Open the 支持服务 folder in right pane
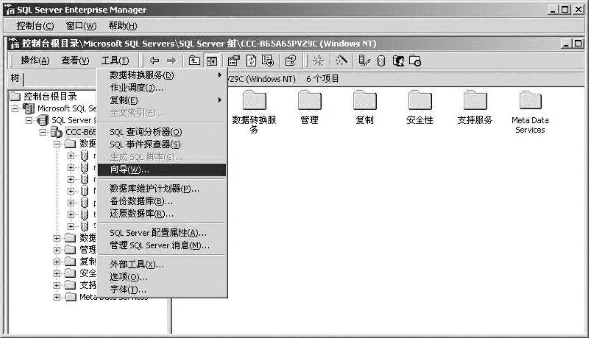Screen dimensions: 589x338 pyautogui.click(x=475, y=107)
